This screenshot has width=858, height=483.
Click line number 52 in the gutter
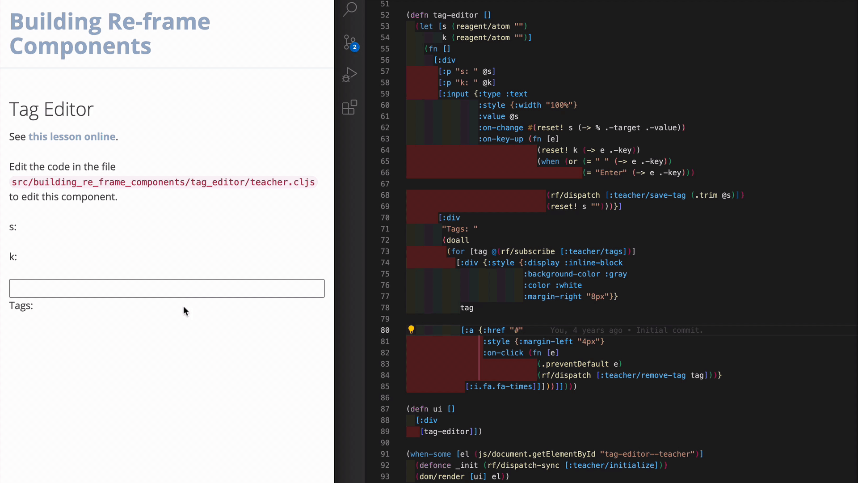tap(385, 15)
